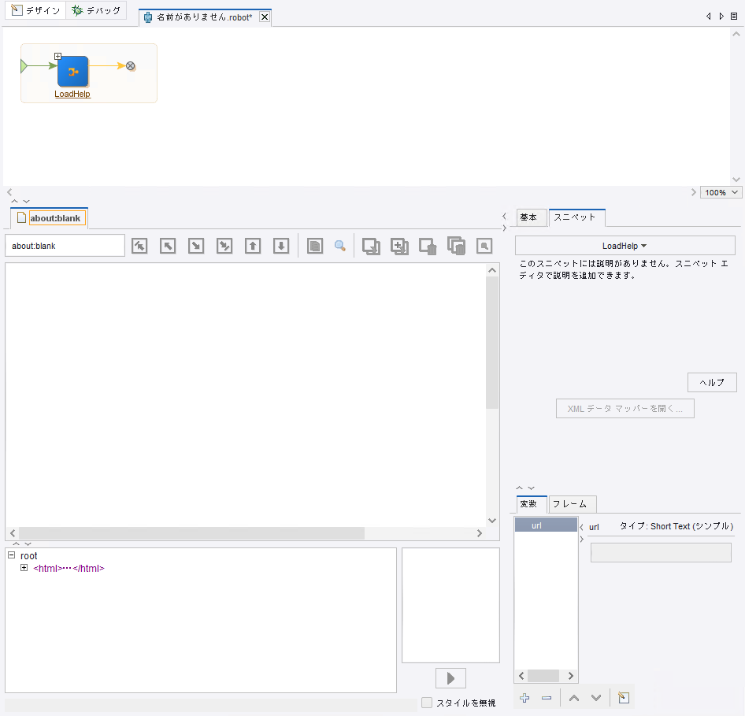Screen dimensions: 745x716
Task: Enable the スタイルを無視 checkbox
Action: click(427, 703)
